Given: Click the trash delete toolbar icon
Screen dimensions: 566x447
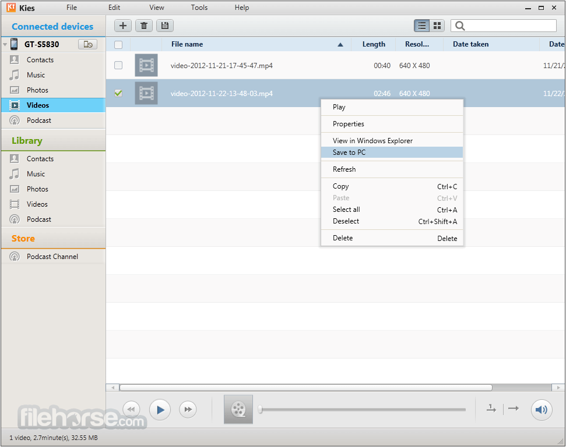Looking at the screenshot, I should coord(143,26).
